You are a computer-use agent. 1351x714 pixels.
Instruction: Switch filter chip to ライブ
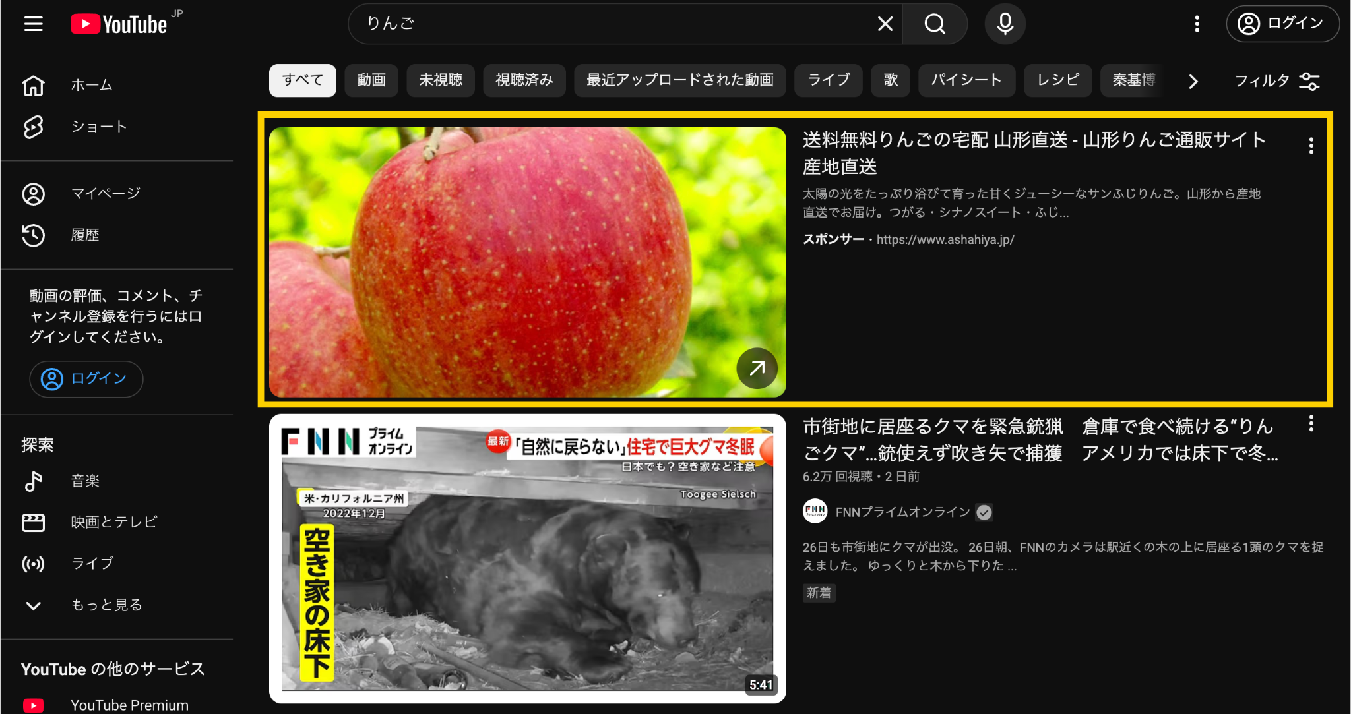click(x=829, y=80)
